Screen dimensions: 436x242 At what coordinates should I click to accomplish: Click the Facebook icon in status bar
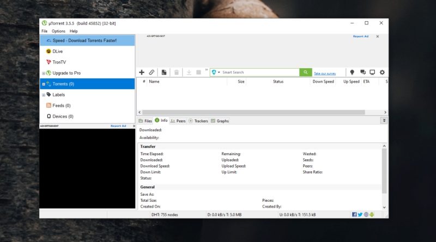click(x=354, y=214)
